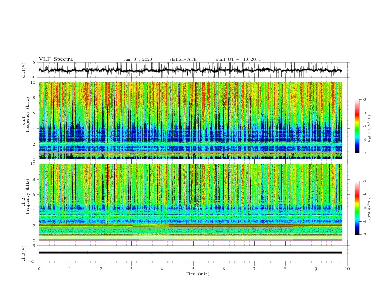
Task: Select the "Time (min)" axis title
Action: point(197,274)
